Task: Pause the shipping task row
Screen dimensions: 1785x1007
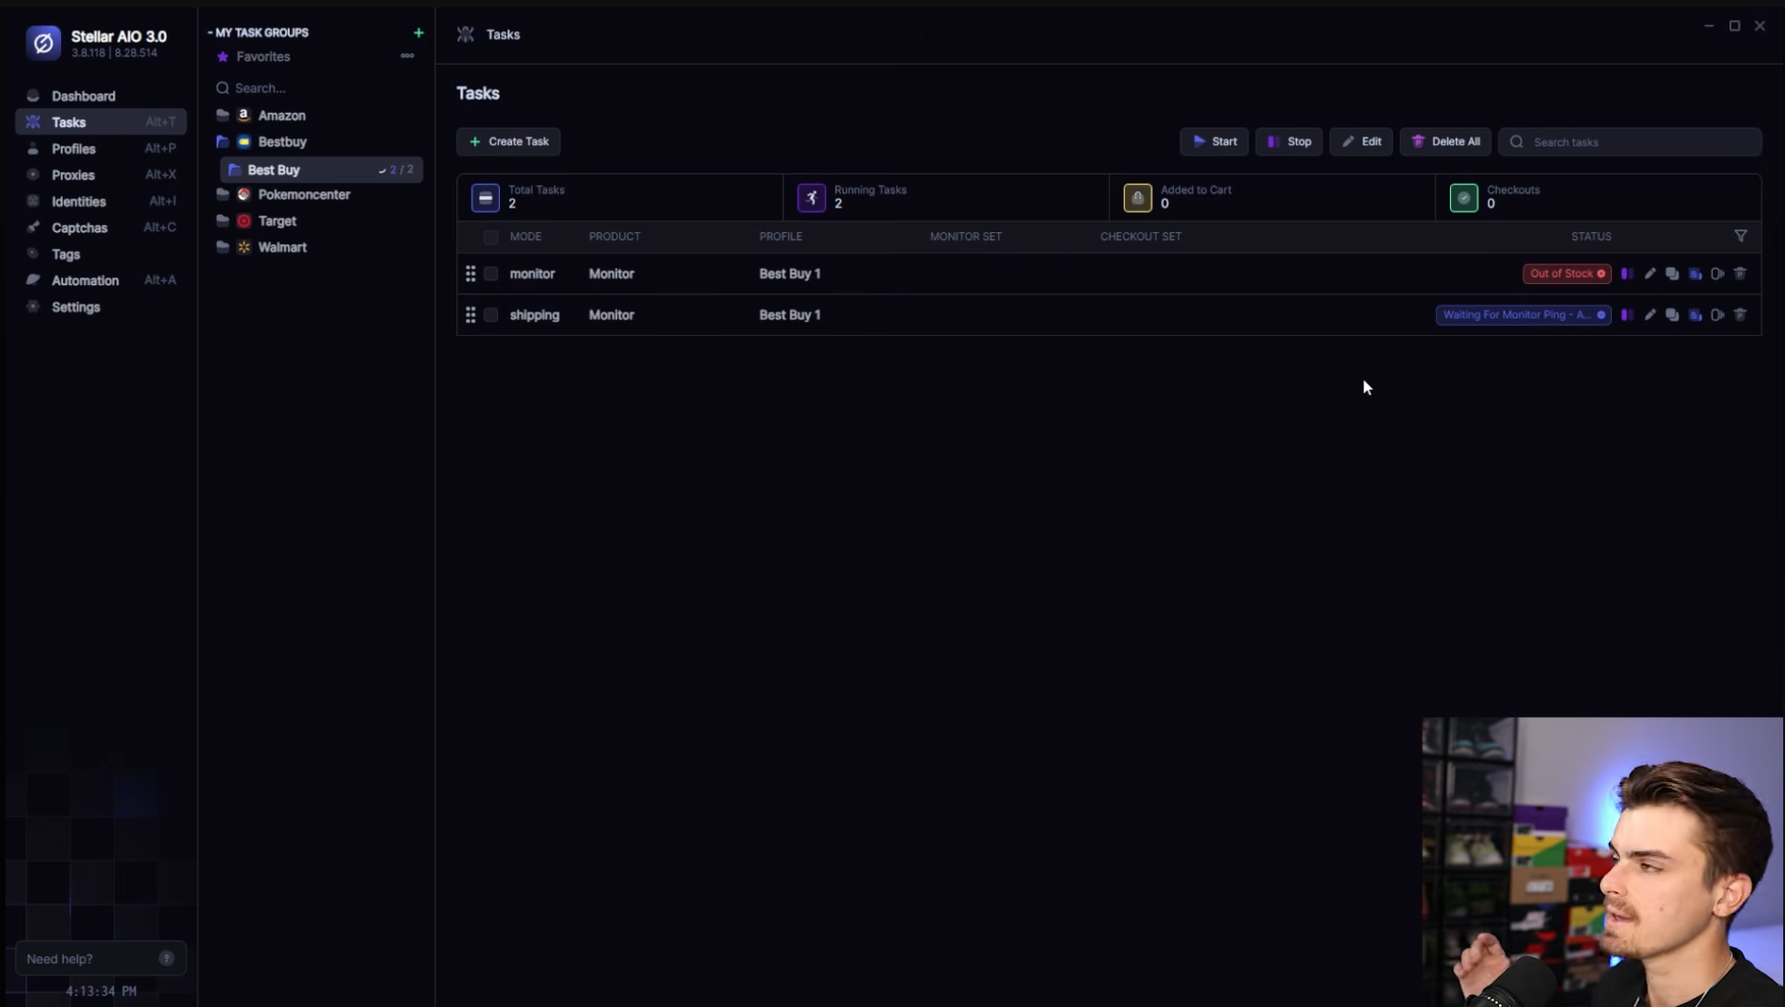Action: [1627, 315]
